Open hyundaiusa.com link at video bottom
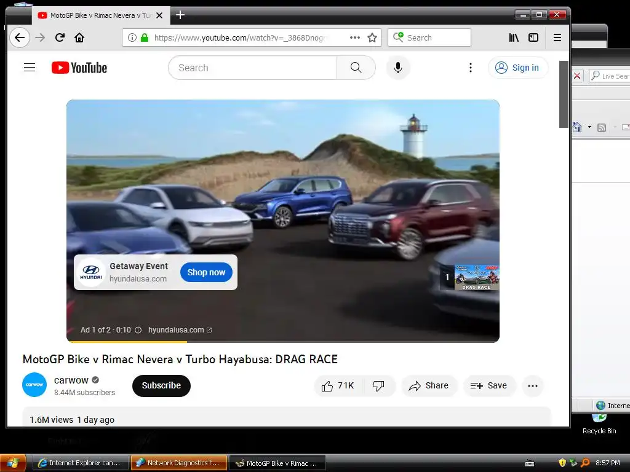This screenshot has width=630, height=472. [x=180, y=330]
